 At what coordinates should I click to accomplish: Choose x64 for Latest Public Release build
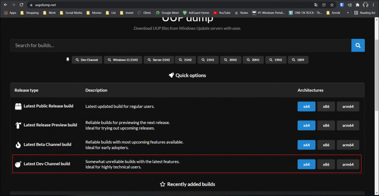306,107
